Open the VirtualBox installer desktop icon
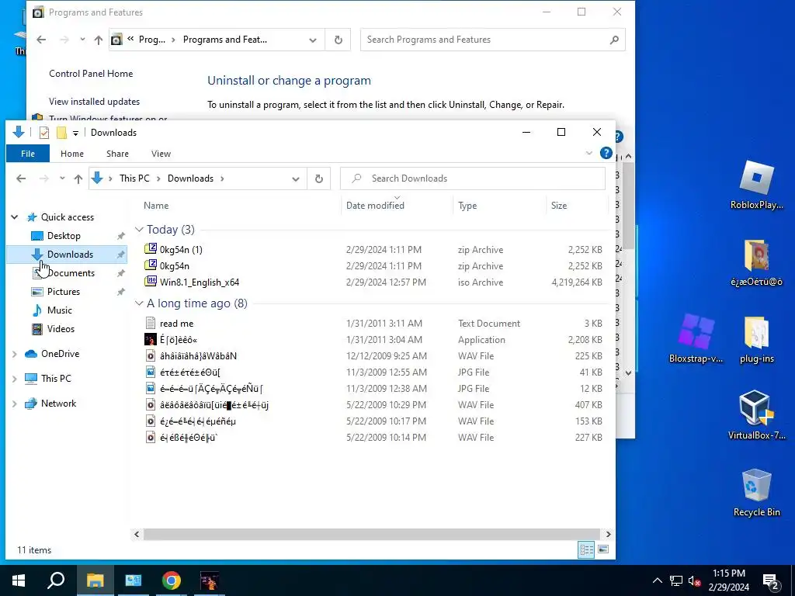The image size is (795, 596). (756, 414)
